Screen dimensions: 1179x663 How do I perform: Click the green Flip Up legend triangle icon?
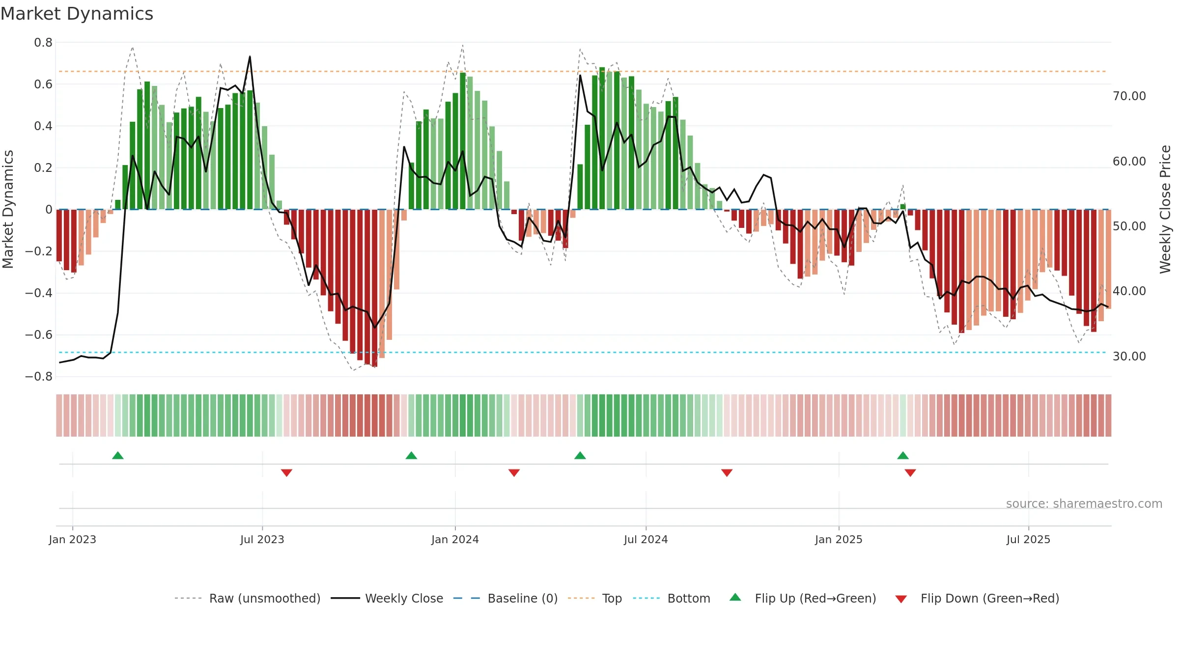tap(735, 597)
